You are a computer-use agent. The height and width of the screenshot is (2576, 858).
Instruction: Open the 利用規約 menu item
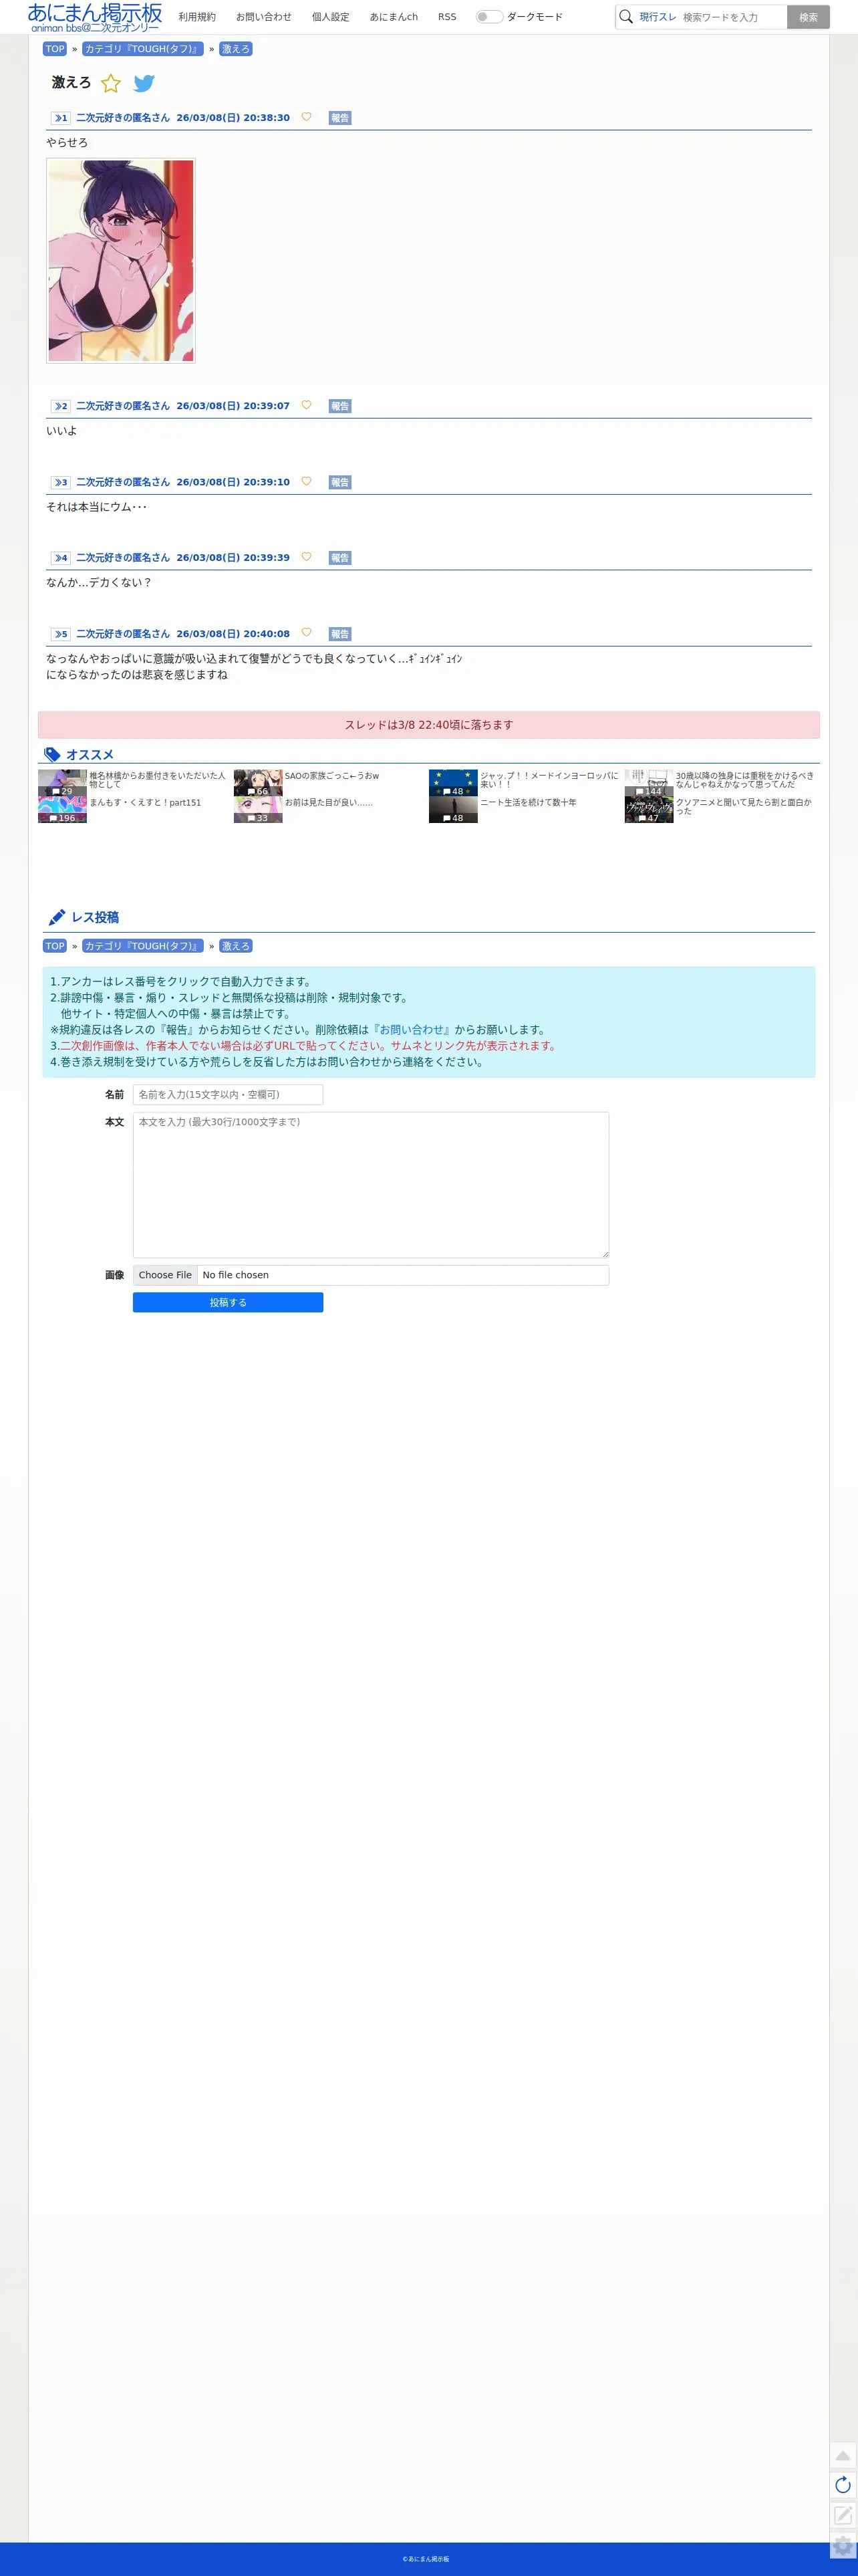(197, 17)
